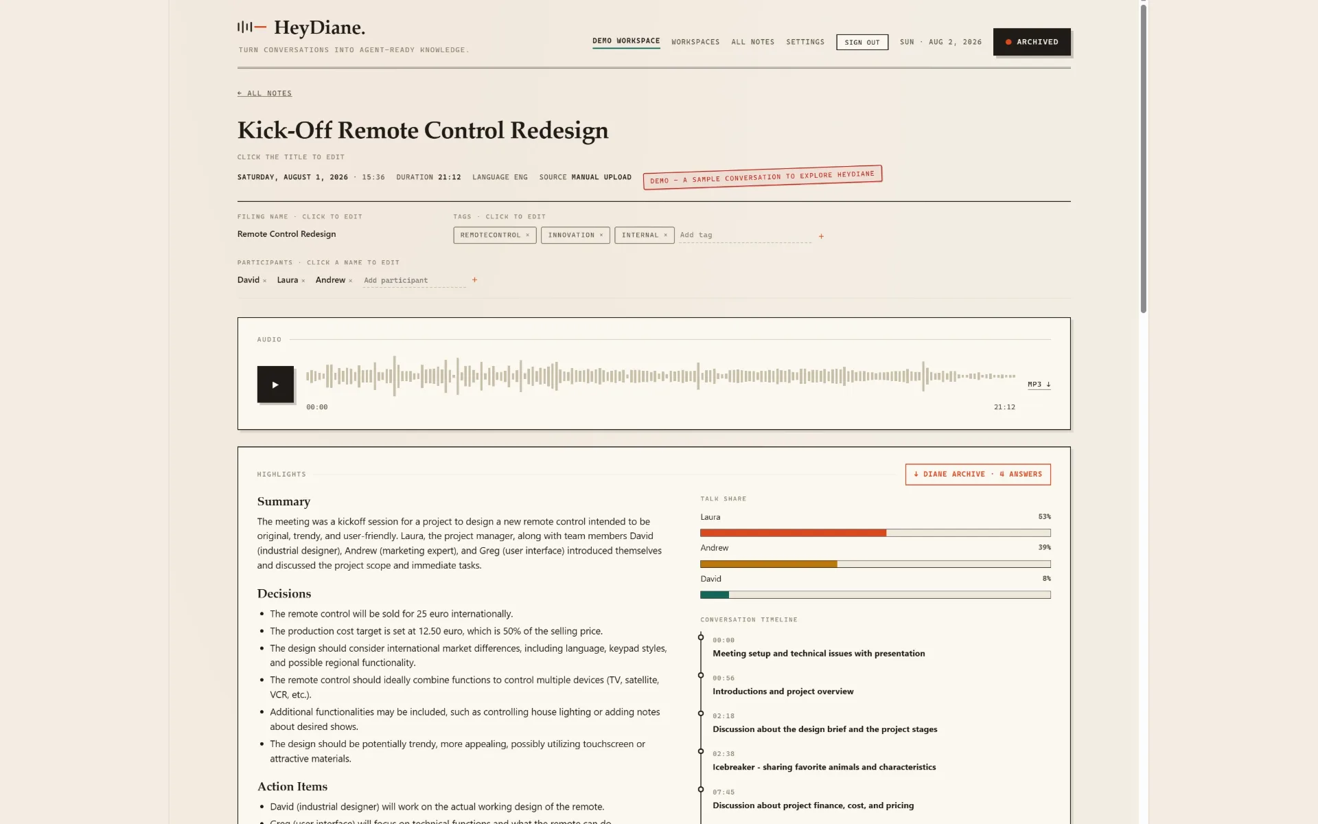Click Andrew's talk share bar
The image size is (1318, 824).
click(x=875, y=564)
